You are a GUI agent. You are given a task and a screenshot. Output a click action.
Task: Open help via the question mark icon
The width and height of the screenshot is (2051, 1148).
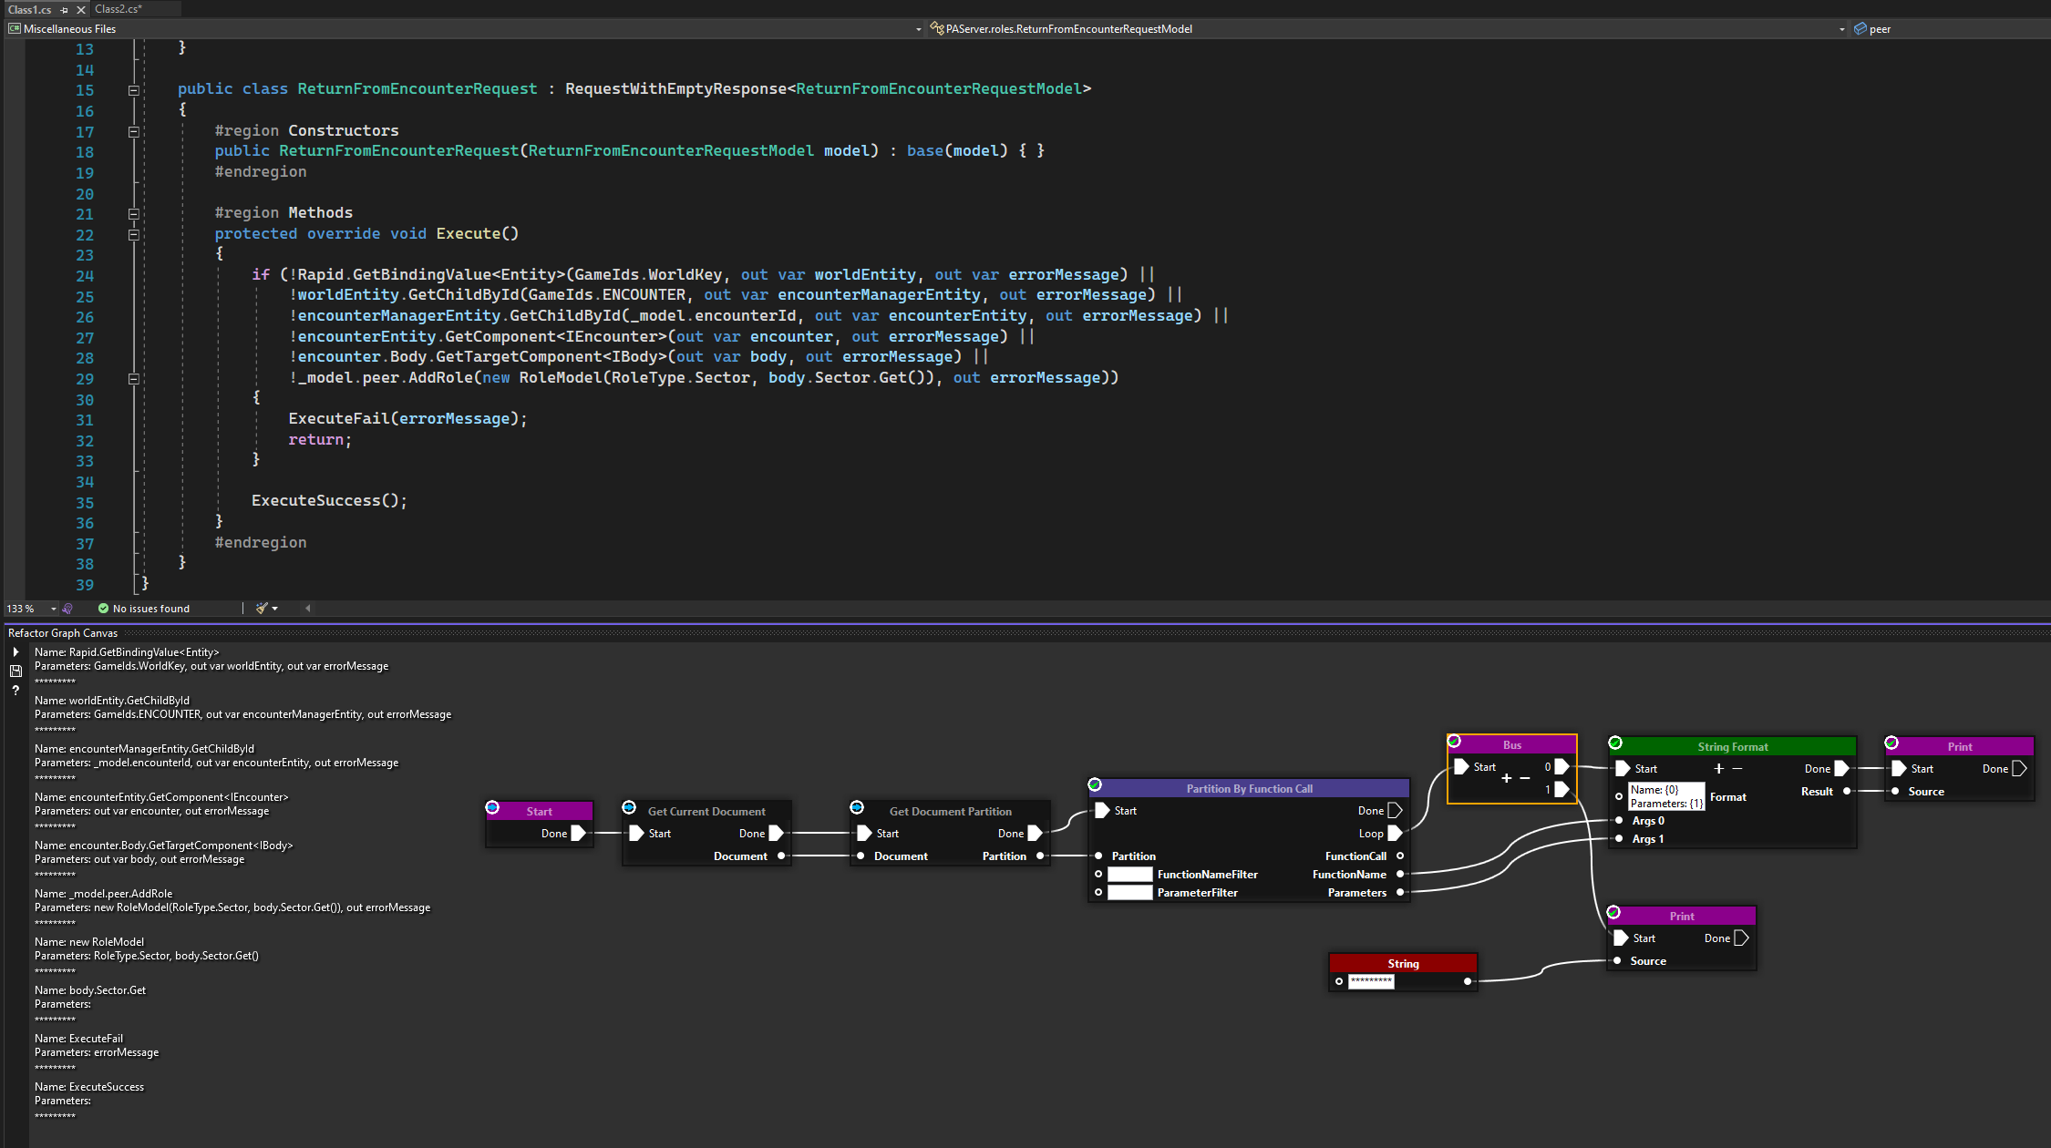15,691
